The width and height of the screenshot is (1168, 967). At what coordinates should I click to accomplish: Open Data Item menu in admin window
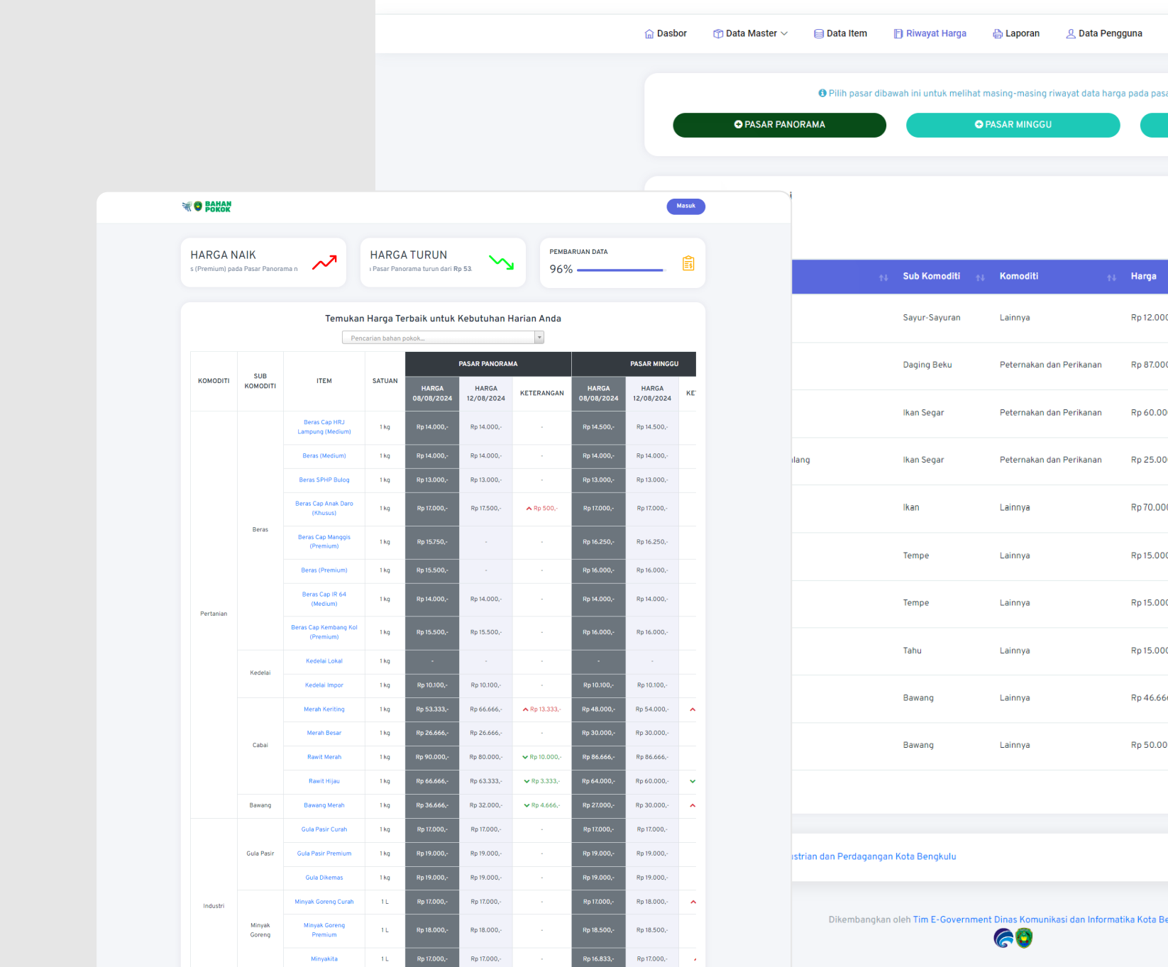point(840,33)
